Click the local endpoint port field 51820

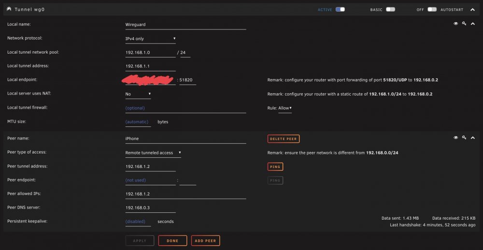(187, 80)
